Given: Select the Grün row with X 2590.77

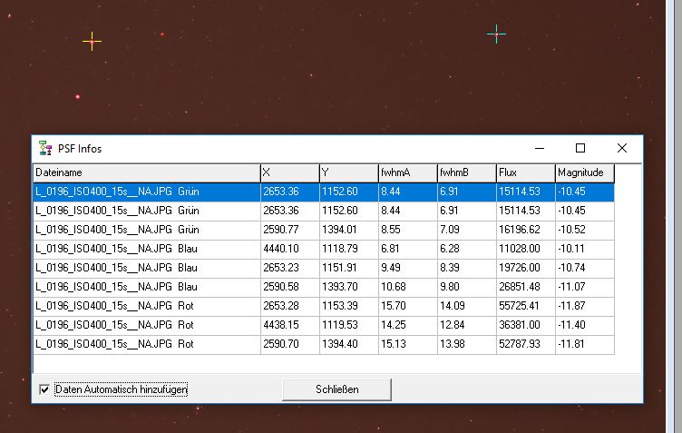Looking at the screenshot, I should pyautogui.click(x=145, y=230).
